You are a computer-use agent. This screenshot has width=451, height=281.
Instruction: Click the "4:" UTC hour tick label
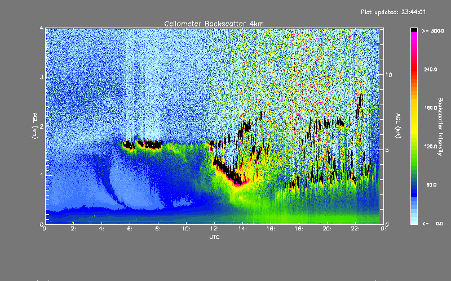point(101,229)
